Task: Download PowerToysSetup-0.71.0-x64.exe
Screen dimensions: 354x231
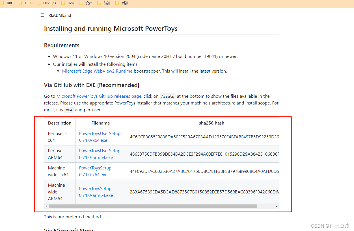Action: click(96, 171)
